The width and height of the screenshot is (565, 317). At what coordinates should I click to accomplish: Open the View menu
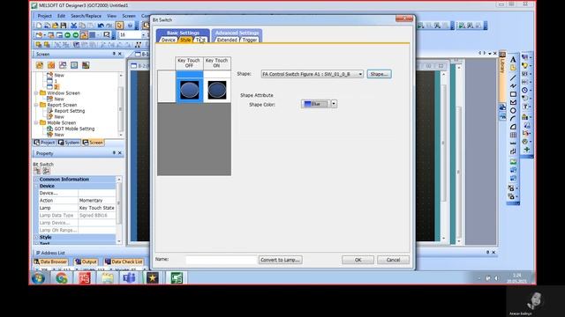point(112,16)
